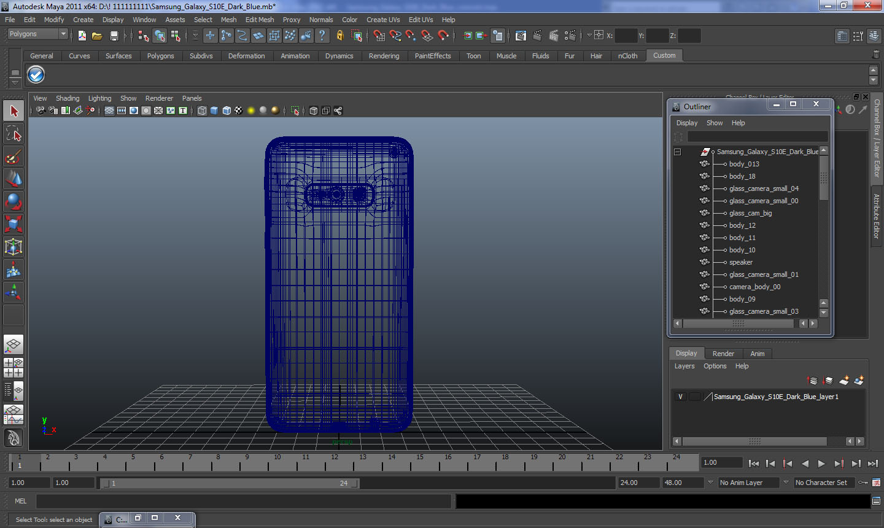Image resolution: width=884 pixels, height=528 pixels.
Task: Open viewport Lighting menu
Action: (99, 98)
